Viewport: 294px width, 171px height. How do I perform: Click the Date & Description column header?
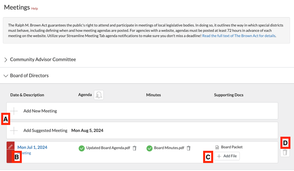click(27, 95)
